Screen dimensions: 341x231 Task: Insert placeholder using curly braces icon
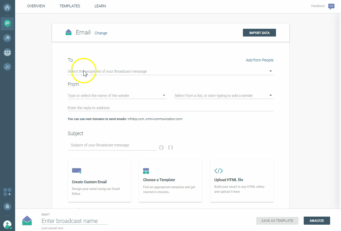pos(170,147)
